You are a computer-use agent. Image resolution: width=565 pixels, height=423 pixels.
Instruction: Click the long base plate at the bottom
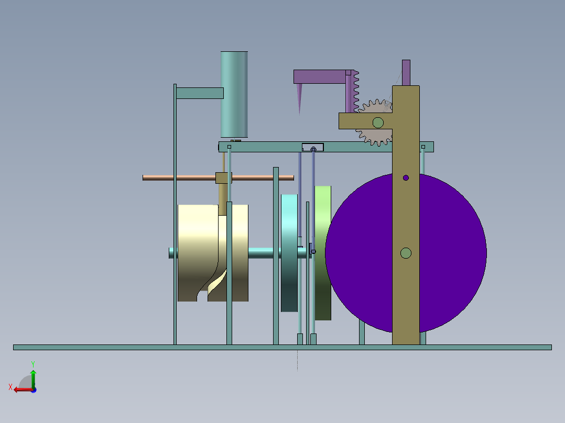point(282,348)
